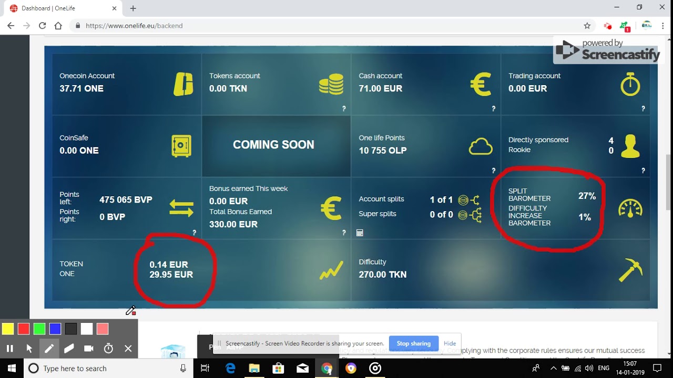Click the Cash account euro icon
This screenshot has height=378, width=673.
tap(481, 84)
